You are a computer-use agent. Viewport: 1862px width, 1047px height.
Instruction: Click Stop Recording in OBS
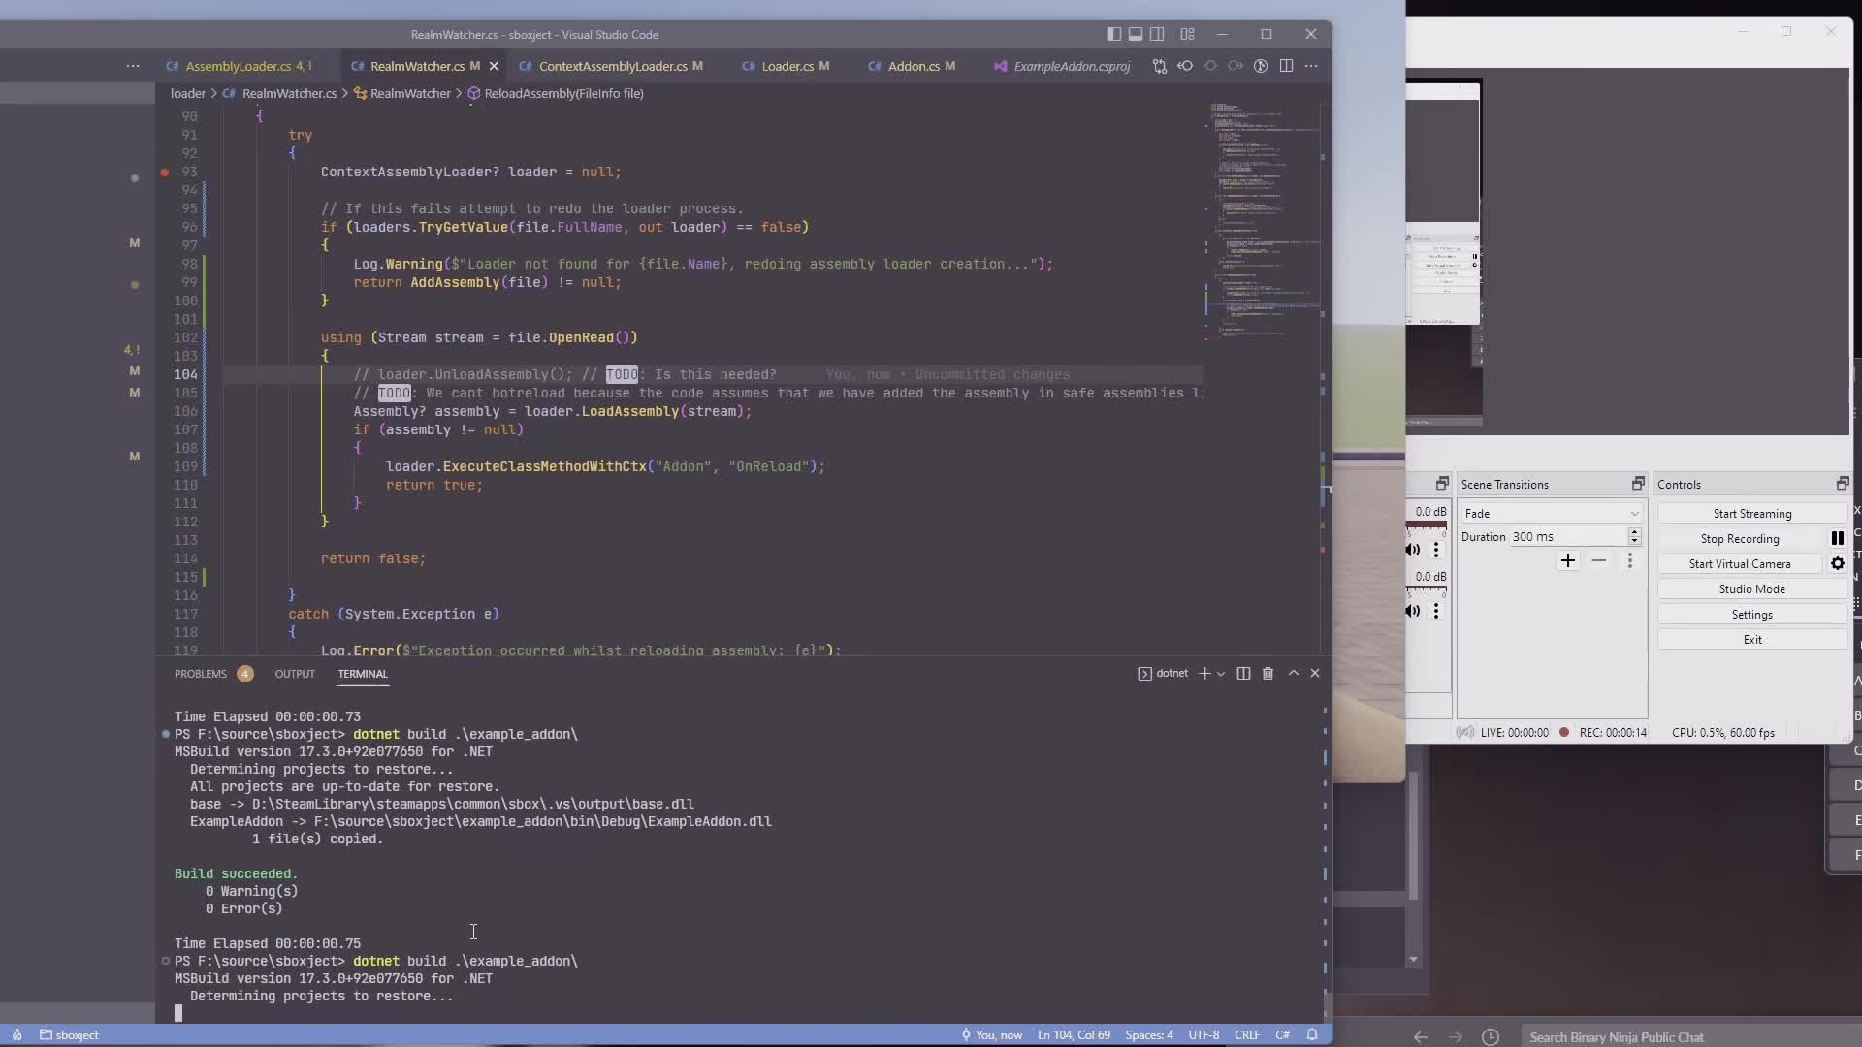pos(1739,539)
